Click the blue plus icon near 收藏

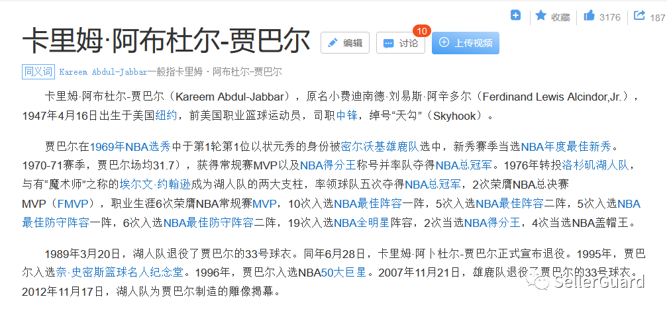coord(515,15)
